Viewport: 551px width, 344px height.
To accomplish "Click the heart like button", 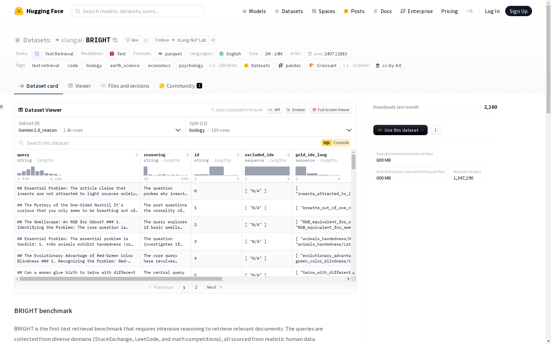I will click(132, 40).
